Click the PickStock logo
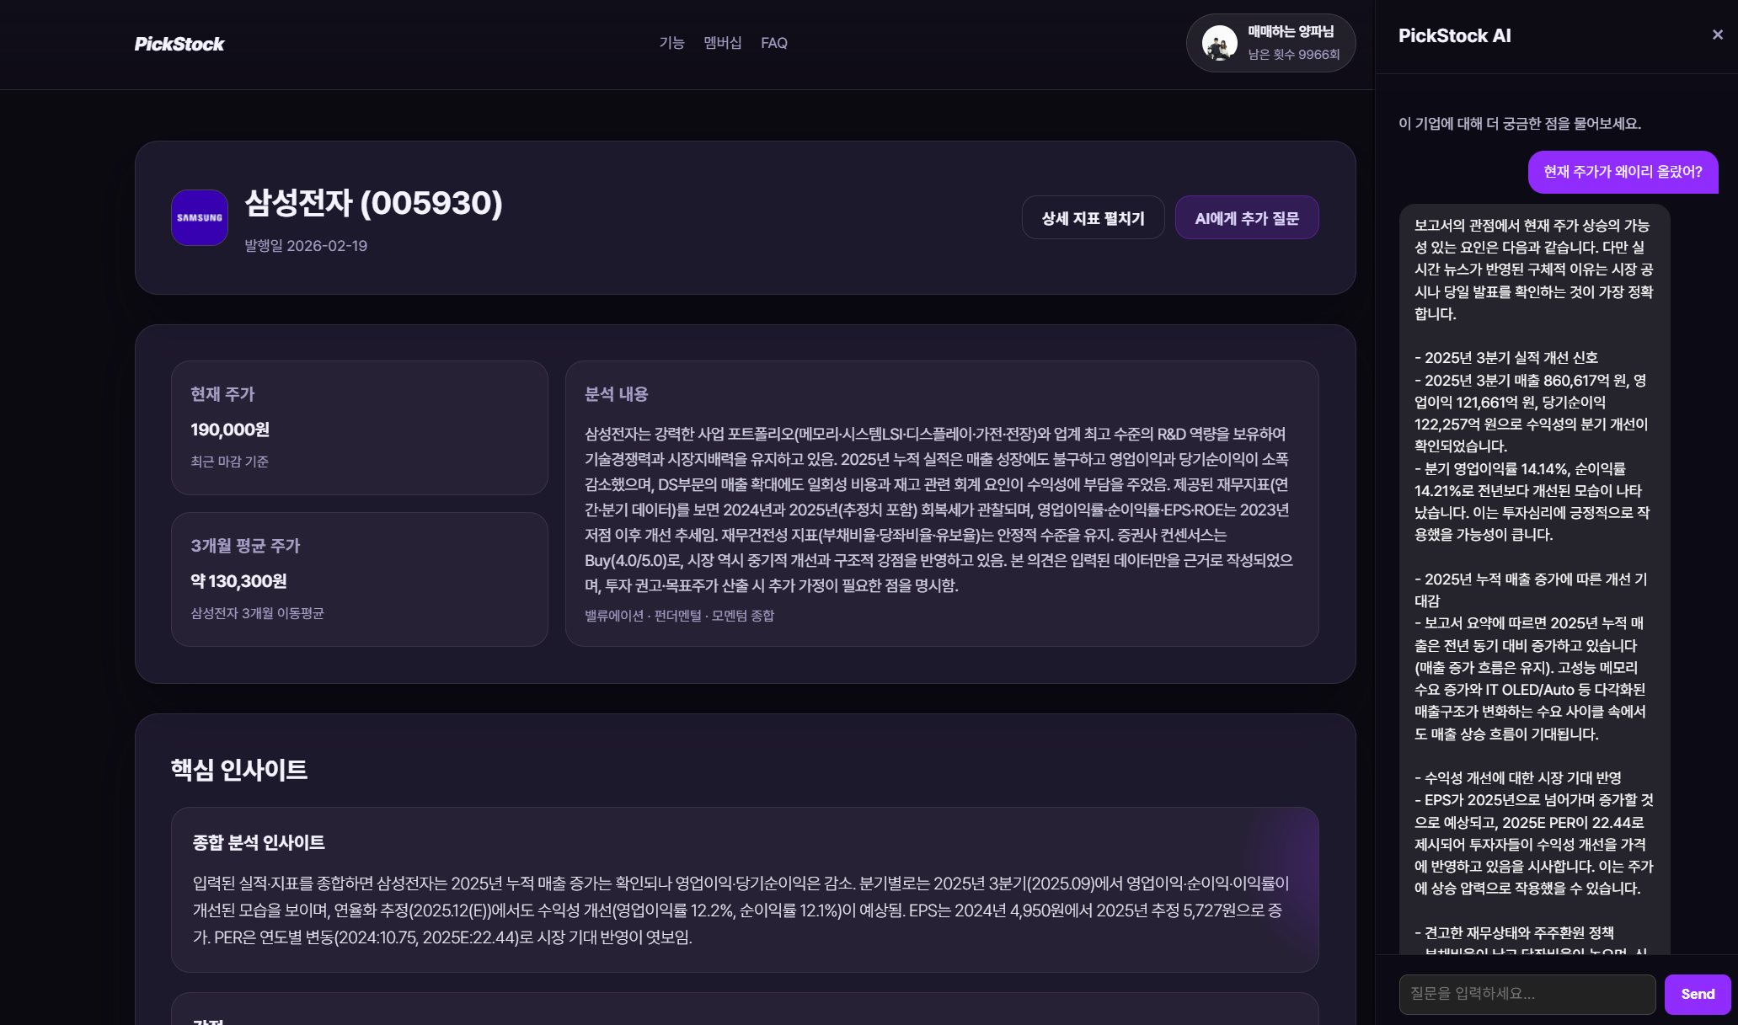1738x1025 pixels. [179, 44]
